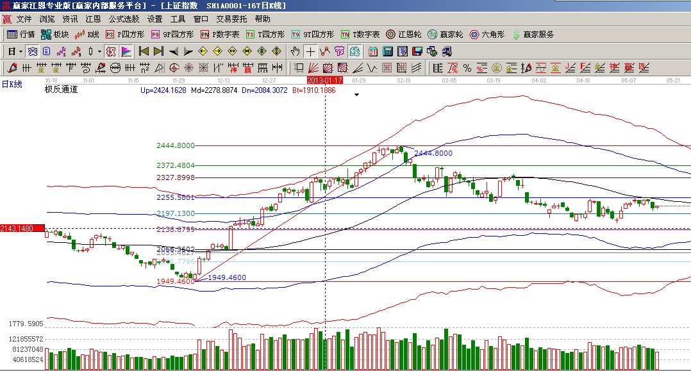Expand the candlestick style dropdown arrow
Screen dimensions: 691x371
(99, 51)
